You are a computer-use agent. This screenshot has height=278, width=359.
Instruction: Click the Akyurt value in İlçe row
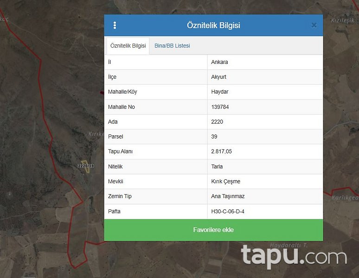pyautogui.click(x=219, y=77)
